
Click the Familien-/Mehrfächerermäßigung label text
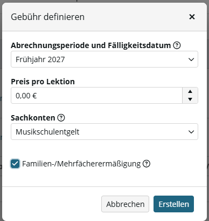click(x=81, y=164)
